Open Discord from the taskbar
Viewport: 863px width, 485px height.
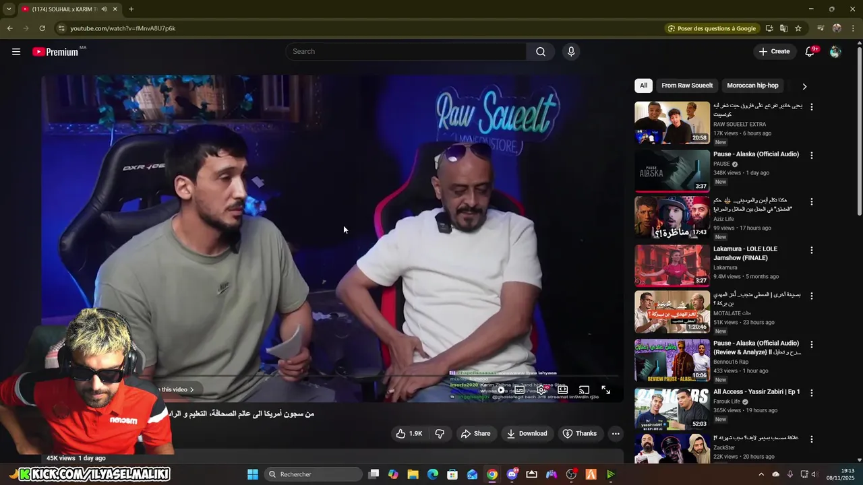point(512,474)
